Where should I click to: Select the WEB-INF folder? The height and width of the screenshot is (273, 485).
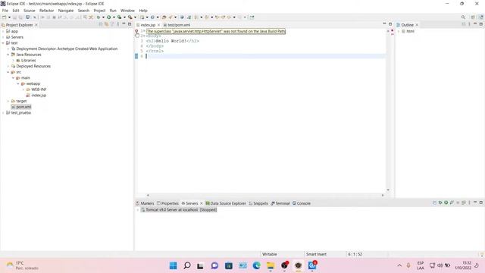39,89
